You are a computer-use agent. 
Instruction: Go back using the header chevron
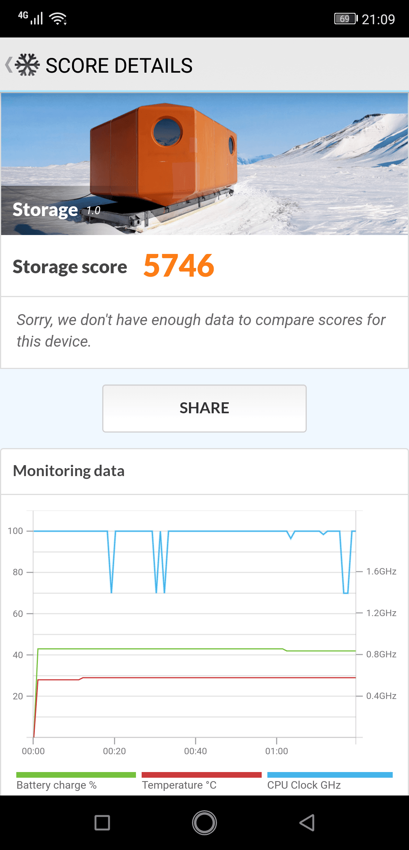[x=8, y=65]
